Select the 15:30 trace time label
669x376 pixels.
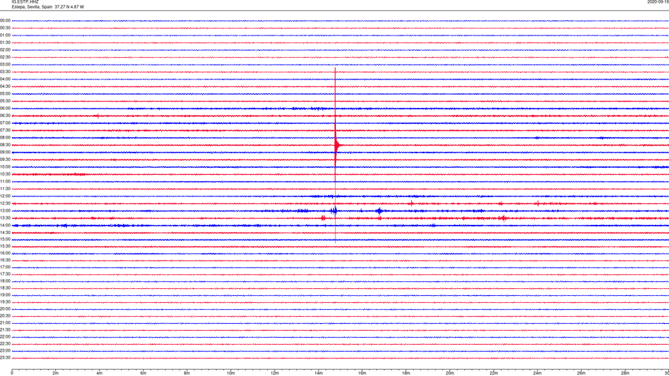[x=5, y=246]
